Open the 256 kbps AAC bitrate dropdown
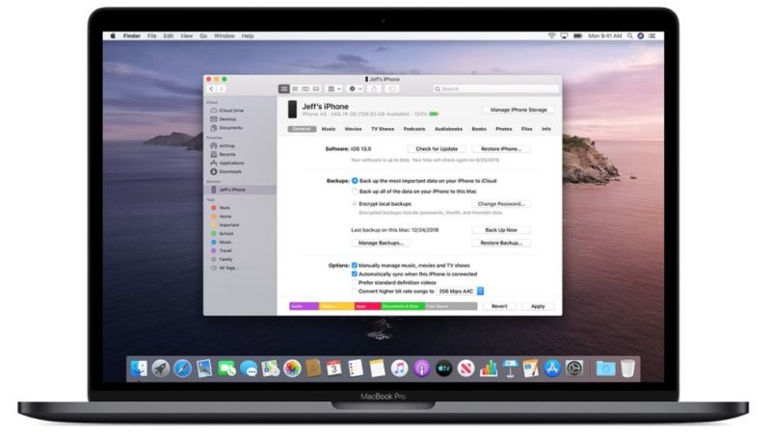Screen dimensions: 771x436 tap(461, 292)
